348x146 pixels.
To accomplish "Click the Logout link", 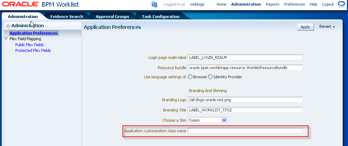I will [328, 5].
